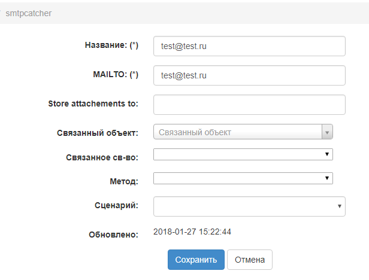This screenshot has height=280, width=369.
Task: Click the Сценарий: label
Action: pos(117,205)
